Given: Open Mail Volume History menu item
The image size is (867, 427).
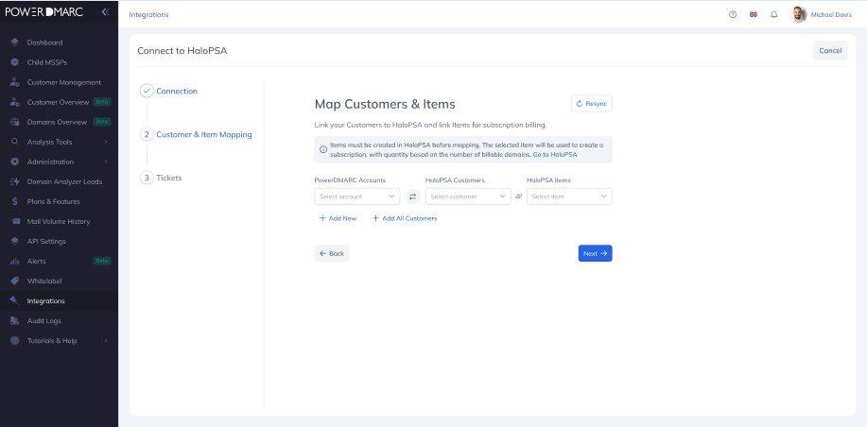Looking at the screenshot, I should pyautogui.click(x=59, y=221).
